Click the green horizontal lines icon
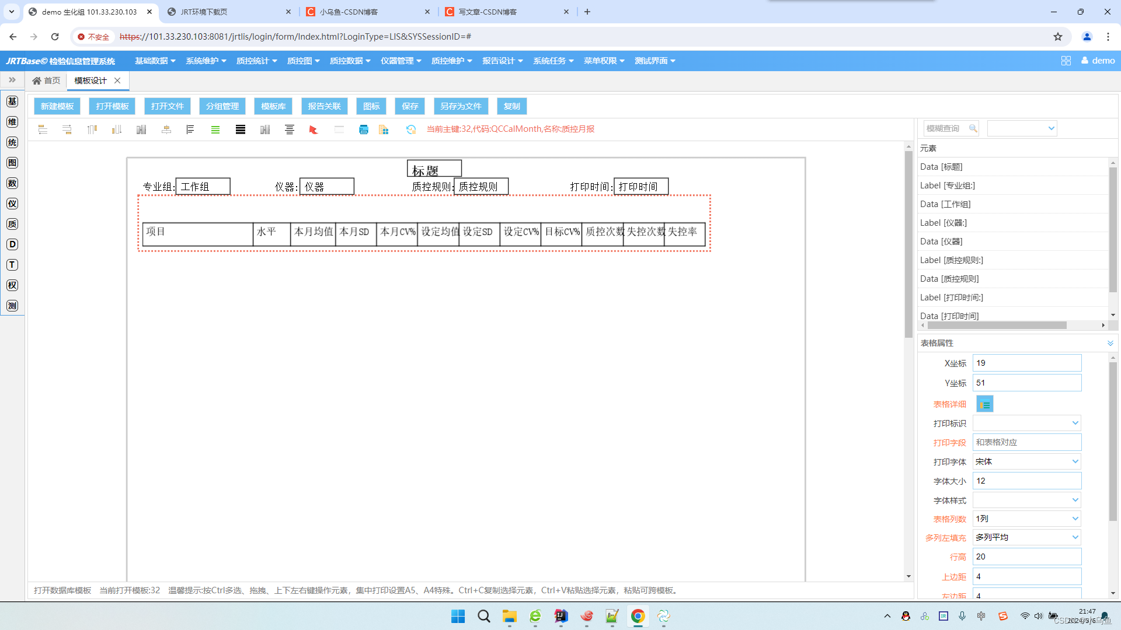1121x630 pixels. pyautogui.click(x=215, y=129)
